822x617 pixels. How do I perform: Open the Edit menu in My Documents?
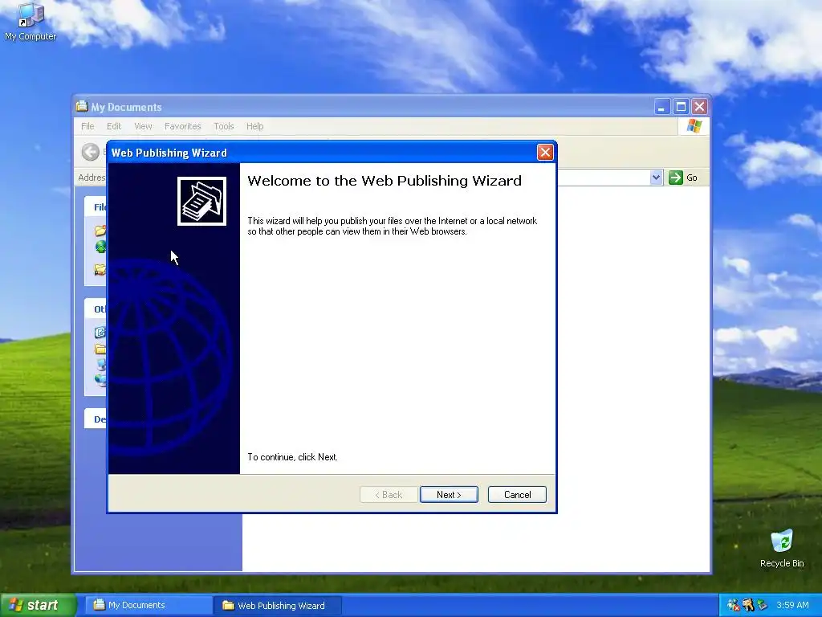click(x=114, y=126)
